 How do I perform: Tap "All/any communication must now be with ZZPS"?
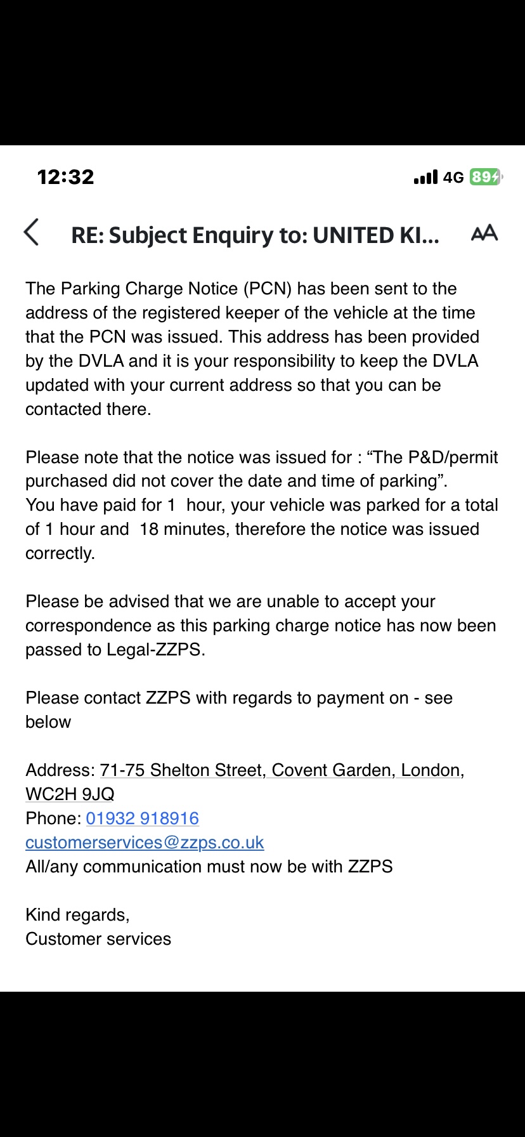point(209,867)
